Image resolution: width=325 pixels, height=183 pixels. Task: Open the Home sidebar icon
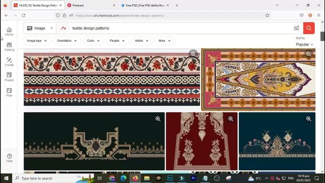[9, 32]
